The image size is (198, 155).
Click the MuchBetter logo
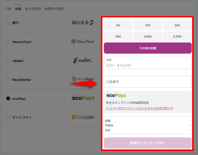83,79
